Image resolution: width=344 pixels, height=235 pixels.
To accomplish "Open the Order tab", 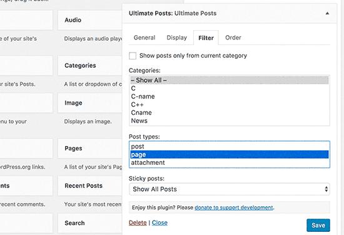I will tap(233, 38).
